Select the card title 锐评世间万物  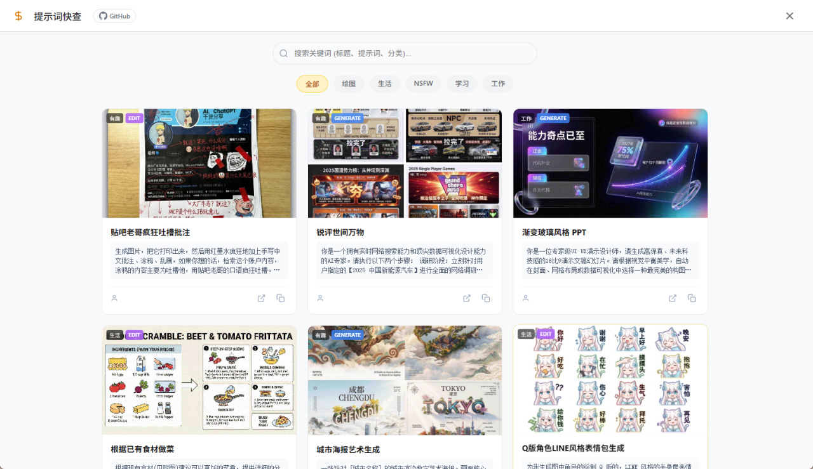click(x=340, y=232)
